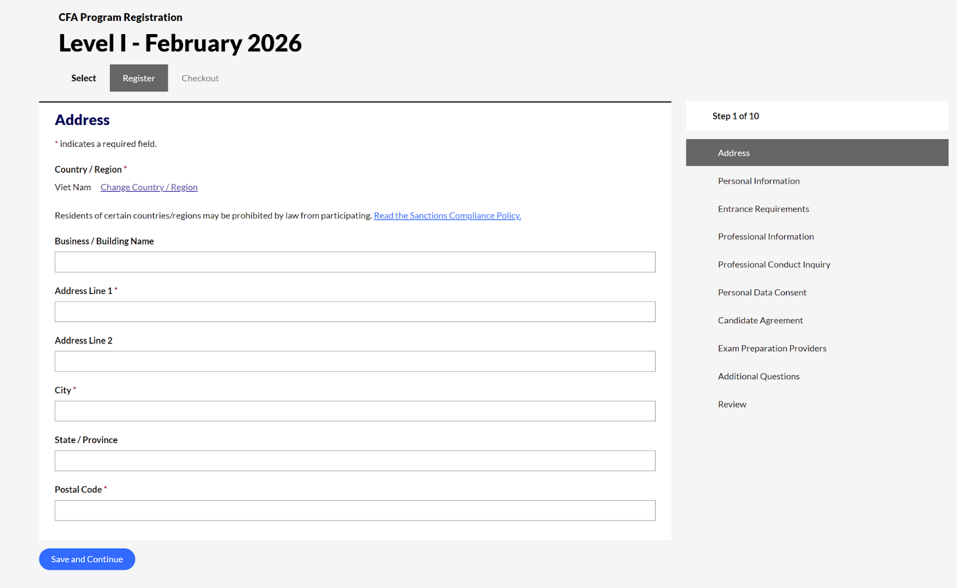Switch to the Checkout tab
Image resolution: width=957 pixels, height=588 pixels.
tap(200, 78)
